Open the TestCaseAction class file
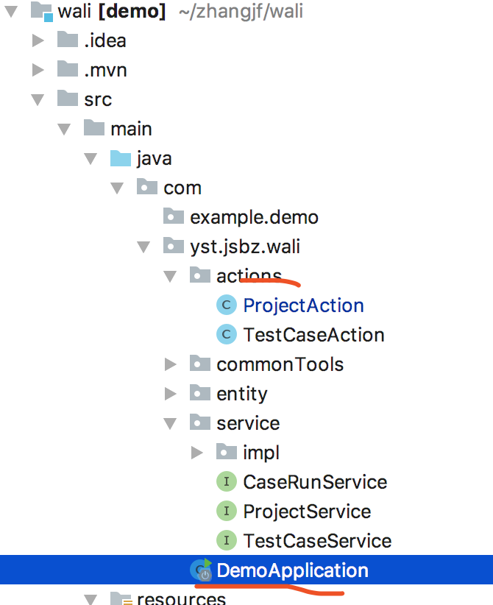This screenshot has height=605, width=493. click(313, 335)
